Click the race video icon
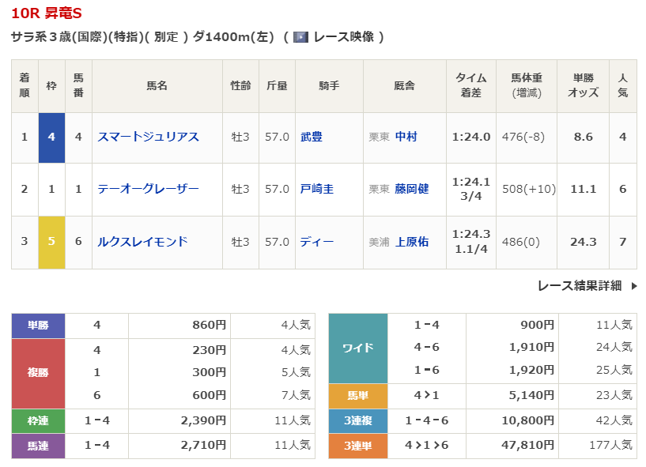This screenshot has height=467, width=646. pos(300,37)
